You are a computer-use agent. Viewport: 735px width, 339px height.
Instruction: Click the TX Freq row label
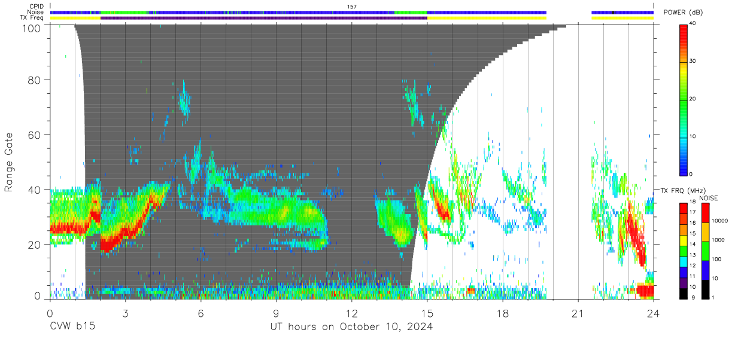[x=32, y=18]
